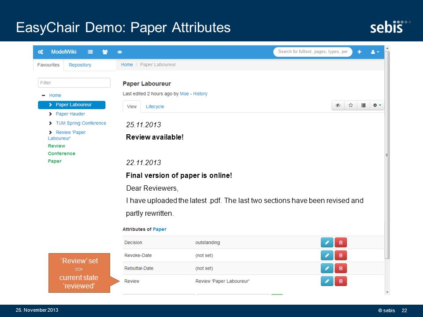Switch to the Favourites tab
This screenshot has height=317, width=423.
[x=48, y=65]
